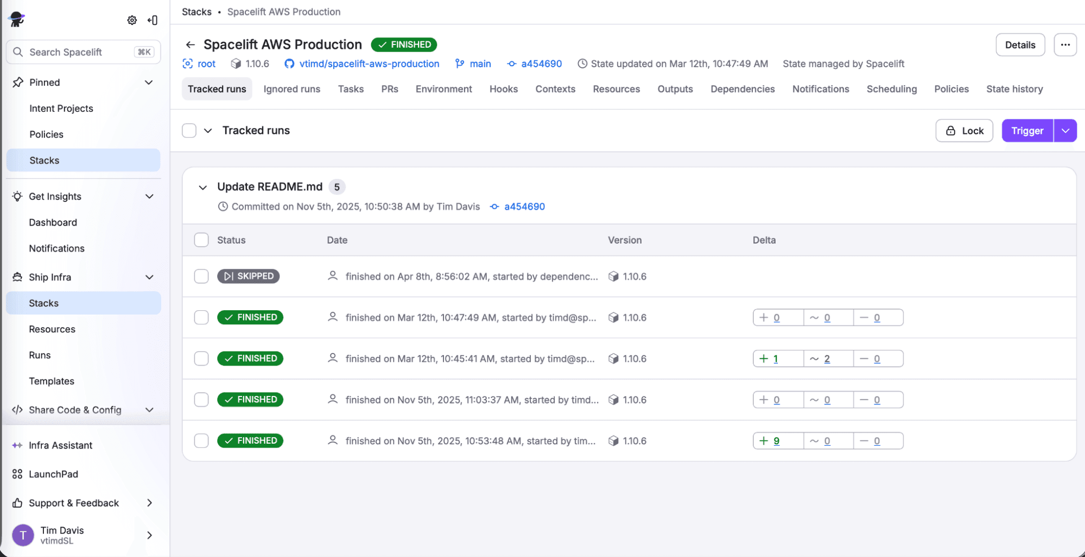Viewport: 1085px width, 557px height.
Task: Select the checkbox for Nov 5th 10:53:48 AM run
Action: coord(201,441)
